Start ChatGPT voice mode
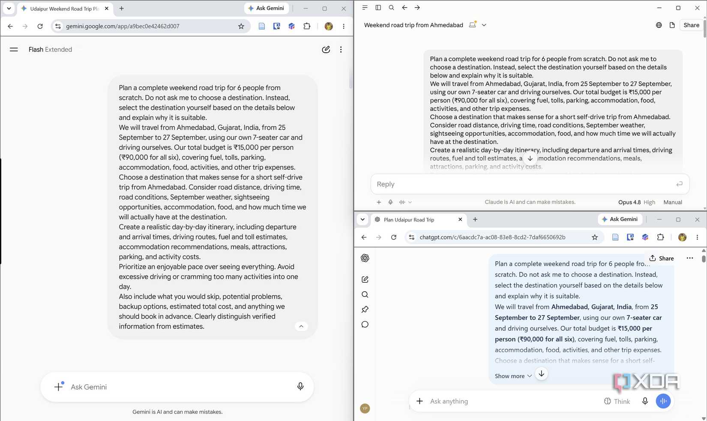707x421 pixels. point(663,401)
